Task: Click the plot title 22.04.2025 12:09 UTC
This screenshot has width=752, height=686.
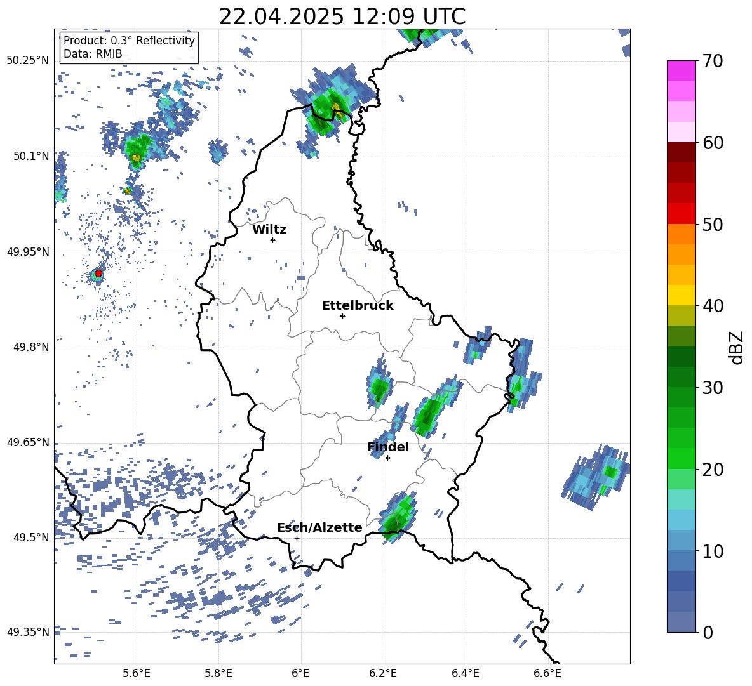Action: (342, 16)
